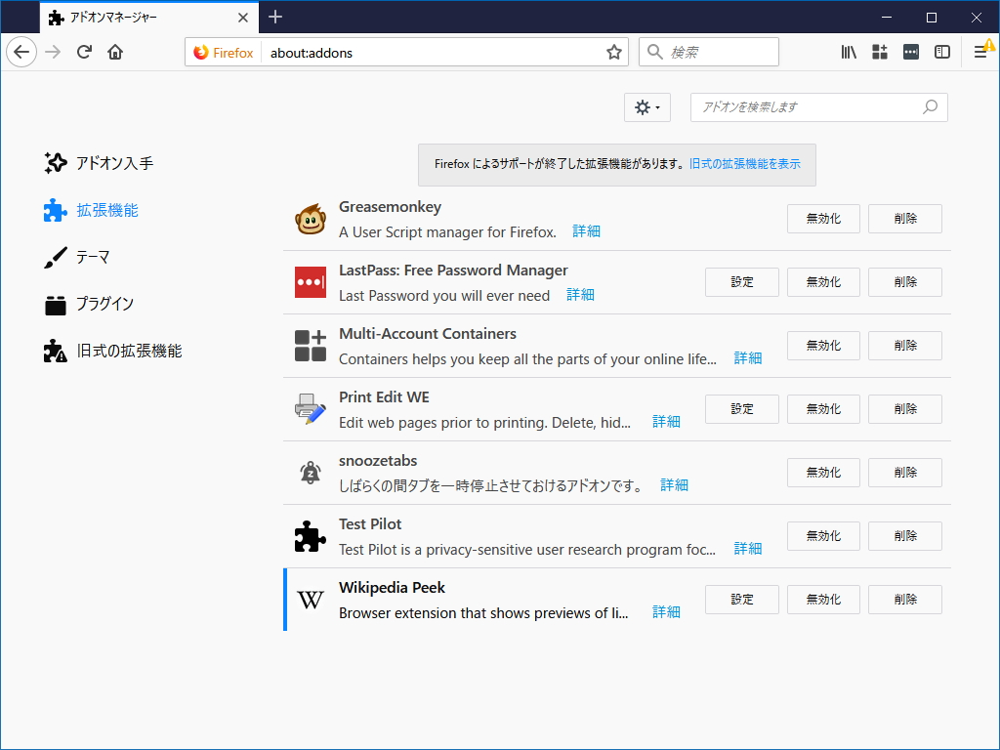This screenshot has height=750, width=1000.
Task: Click the Multi-Account Containers toolbar icon
Action: [880, 53]
